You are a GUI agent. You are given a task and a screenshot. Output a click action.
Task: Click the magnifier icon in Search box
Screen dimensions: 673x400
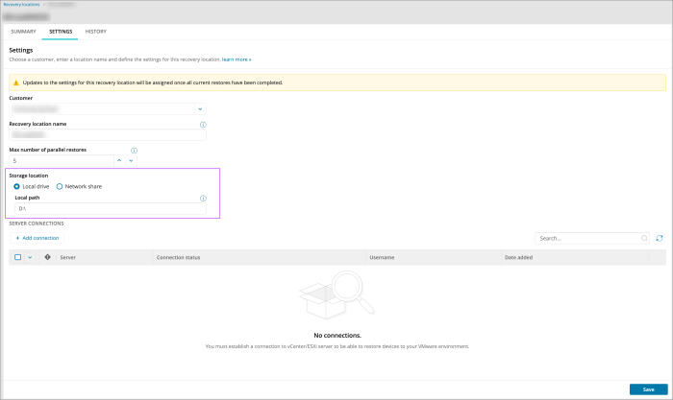644,238
